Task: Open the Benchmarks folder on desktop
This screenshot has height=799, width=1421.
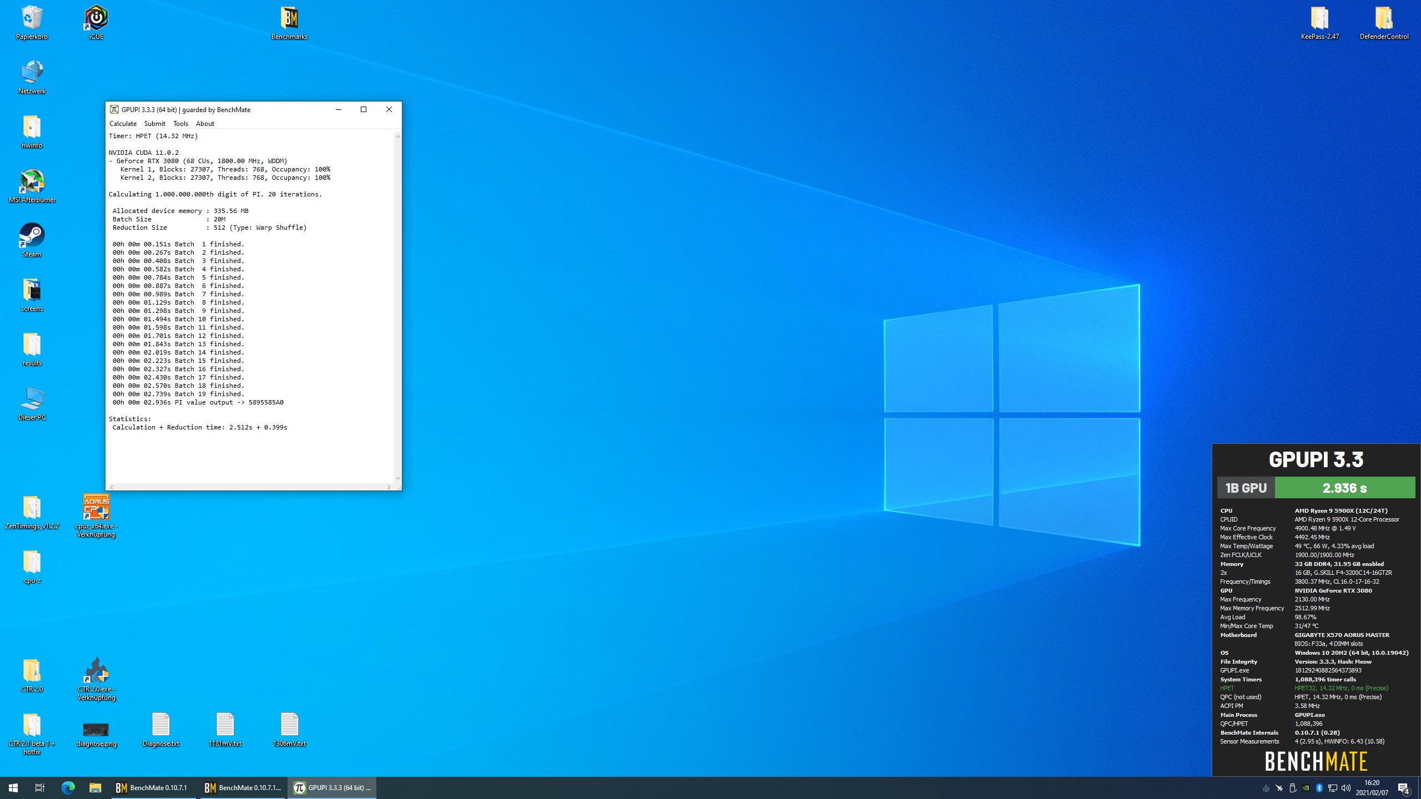Action: (x=289, y=22)
